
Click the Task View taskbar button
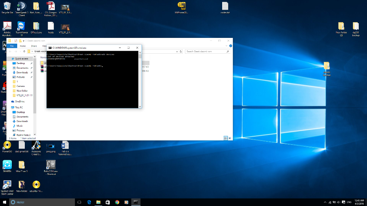(80, 202)
